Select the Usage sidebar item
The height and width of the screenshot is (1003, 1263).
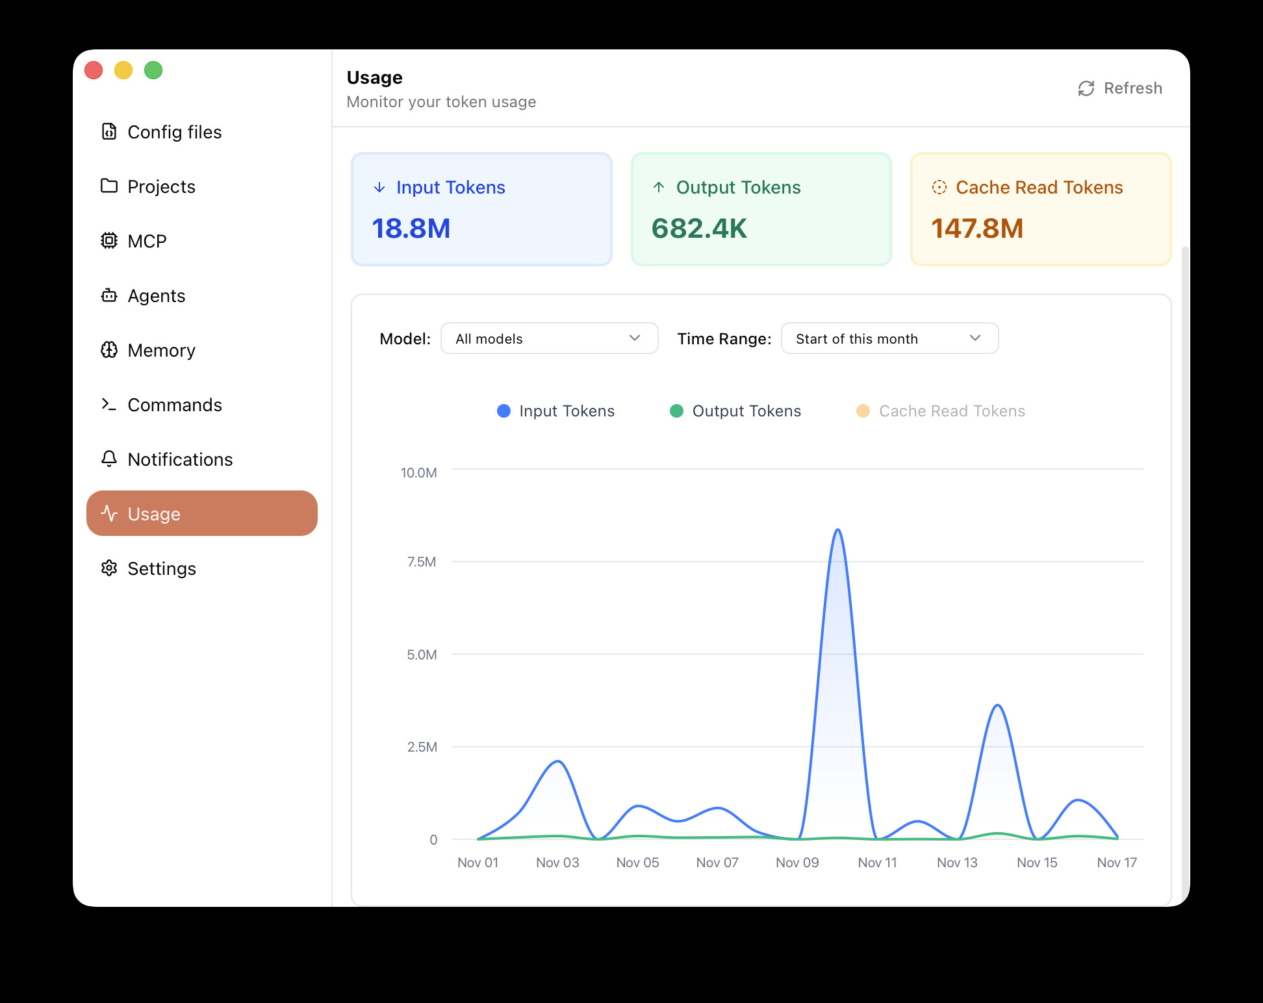click(201, 513)
